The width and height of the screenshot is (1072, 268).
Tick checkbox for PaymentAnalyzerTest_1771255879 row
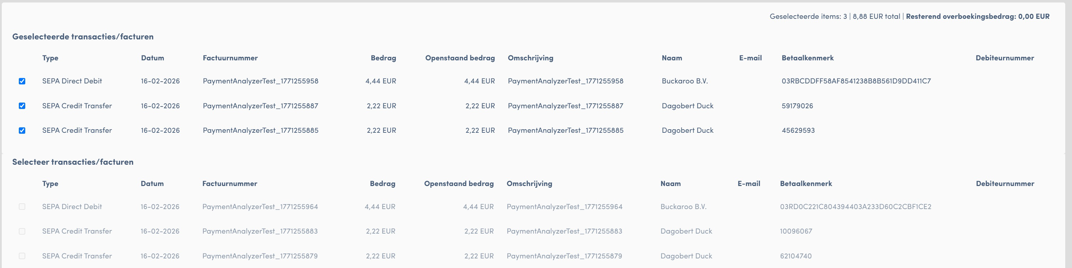(22, 256)
